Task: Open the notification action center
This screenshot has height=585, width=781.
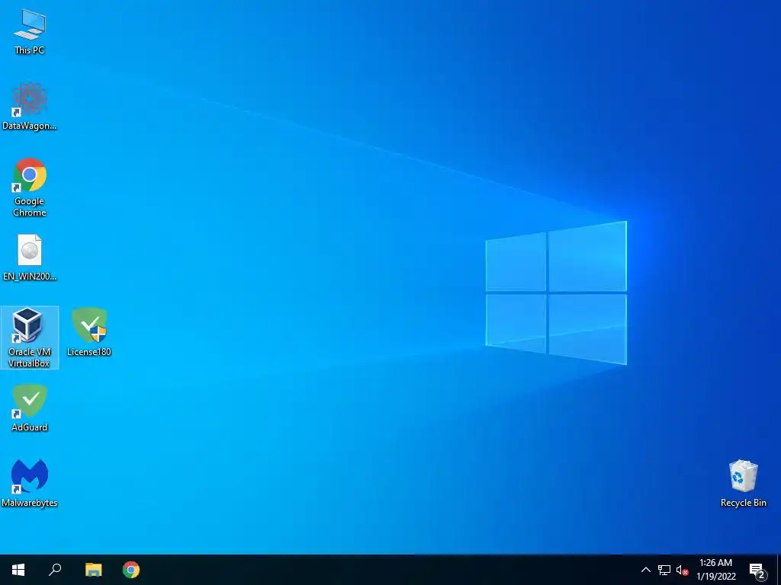Action: pos(757,570)
